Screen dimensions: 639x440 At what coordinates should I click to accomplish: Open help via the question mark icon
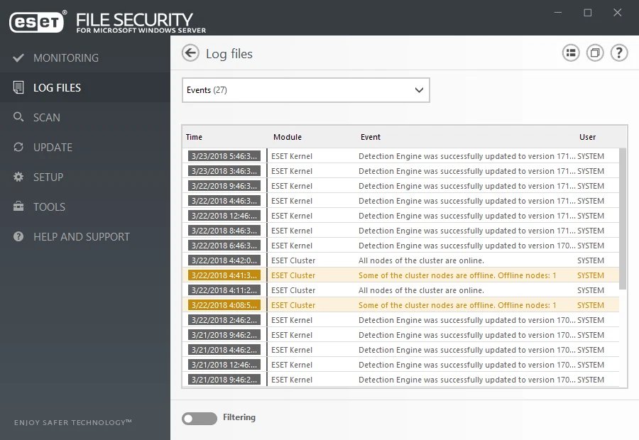coord(618,53)
